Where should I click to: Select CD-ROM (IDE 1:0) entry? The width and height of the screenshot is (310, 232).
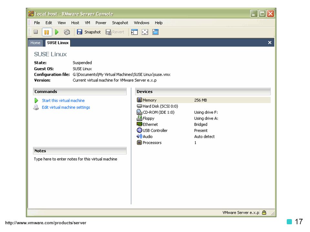coord(159,112)
